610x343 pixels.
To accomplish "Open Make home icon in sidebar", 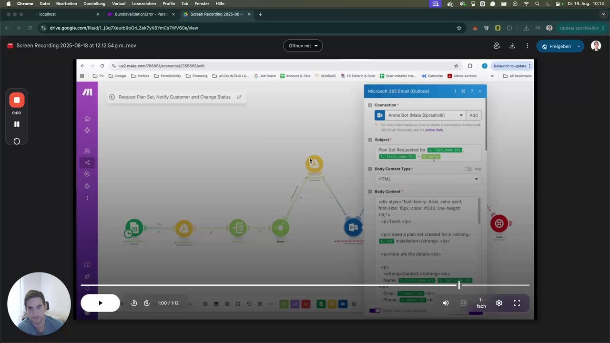I will click(87, 119).
